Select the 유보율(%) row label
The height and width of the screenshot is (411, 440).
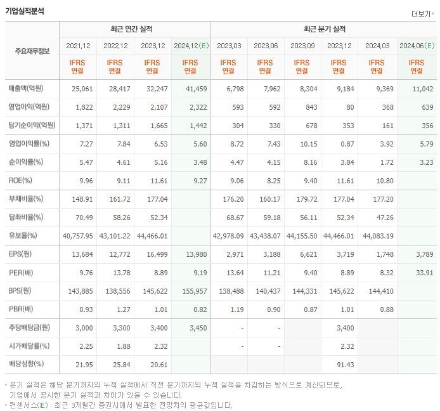(x=23, y=235)
